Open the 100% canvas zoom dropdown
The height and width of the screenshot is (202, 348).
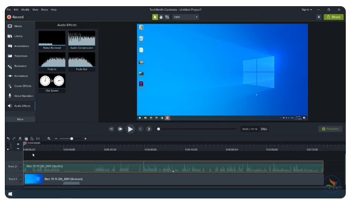pos(185,17)
